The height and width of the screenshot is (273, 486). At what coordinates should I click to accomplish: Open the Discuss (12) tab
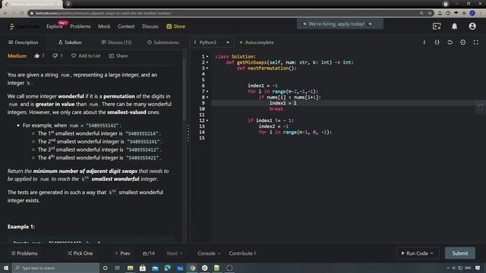coord(116,42)
